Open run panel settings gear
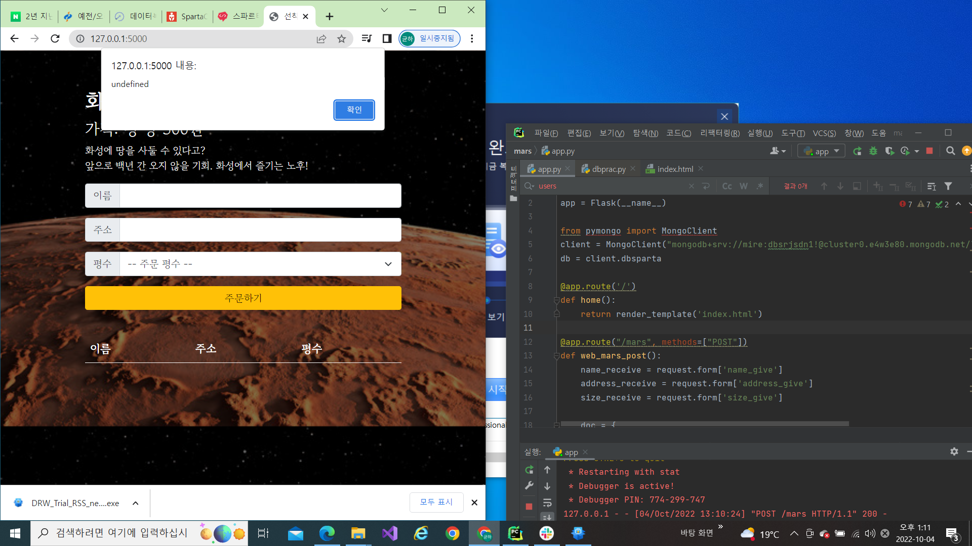This screenshot has width=972, height=546. click(954, 451)
